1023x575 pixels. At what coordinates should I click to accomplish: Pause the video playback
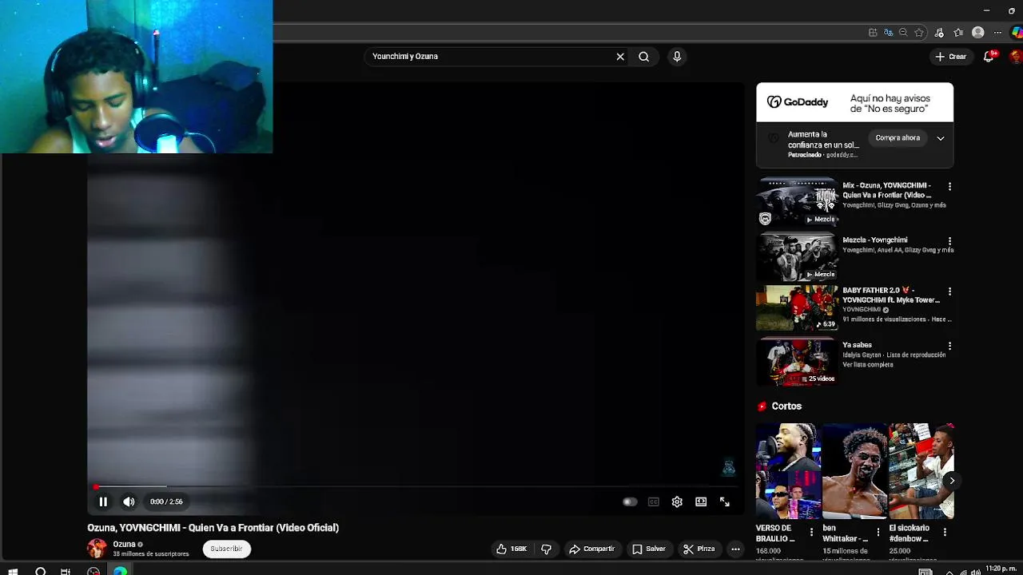tap(103, 502)
